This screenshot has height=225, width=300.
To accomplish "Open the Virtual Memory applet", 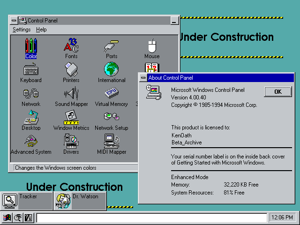I will pos(112,94).
